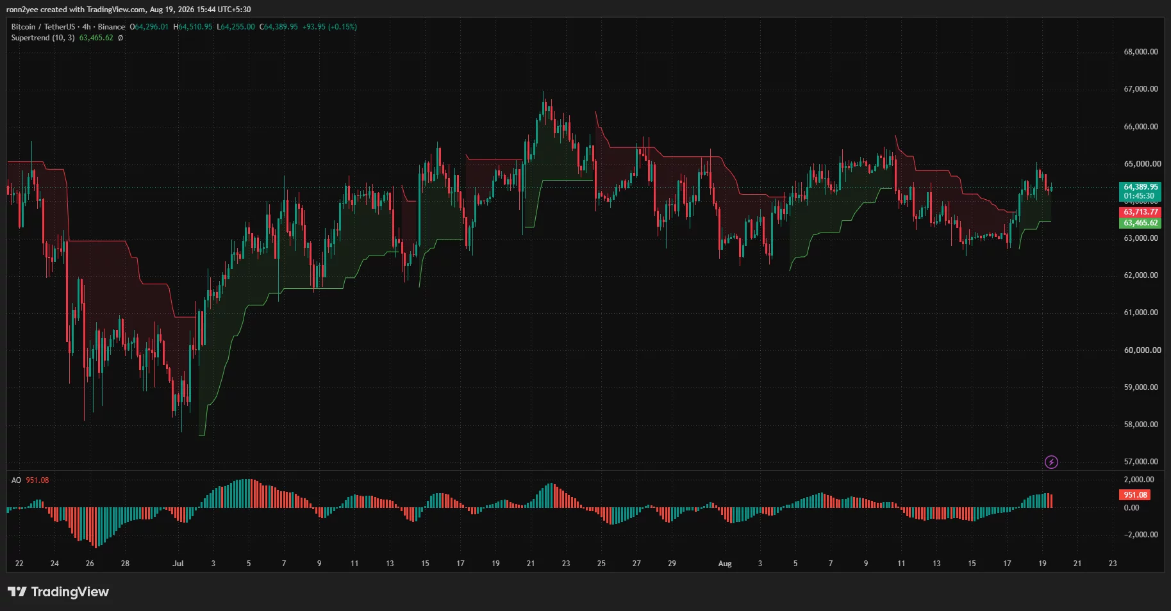Screen dimensions: 1171x611
Task: Click the 65,000.00 price axis label
Action: point(1141,164)
